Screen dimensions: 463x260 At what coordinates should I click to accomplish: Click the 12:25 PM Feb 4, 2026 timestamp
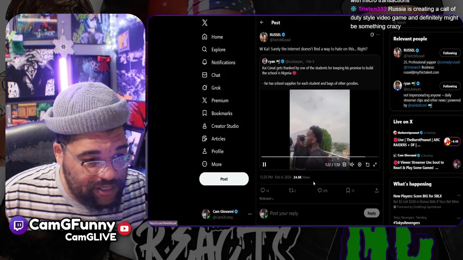click(275, 177)
